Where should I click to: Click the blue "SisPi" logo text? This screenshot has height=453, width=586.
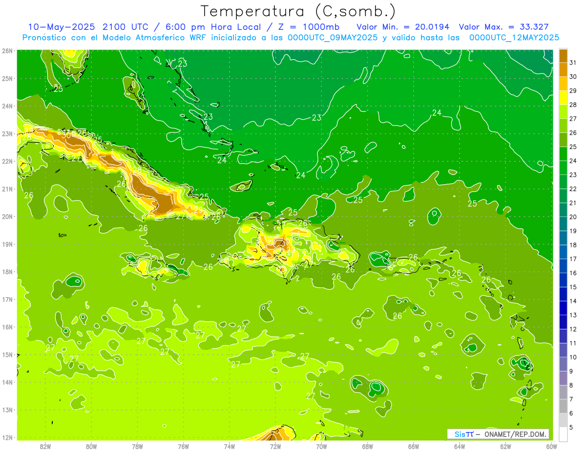pos(464,434)
